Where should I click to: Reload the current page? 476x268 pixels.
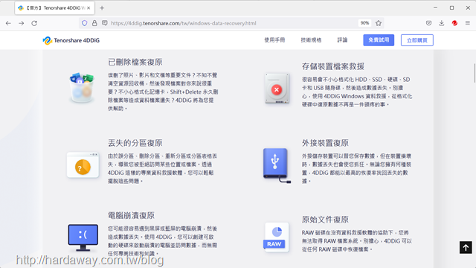tap(34, 23)
